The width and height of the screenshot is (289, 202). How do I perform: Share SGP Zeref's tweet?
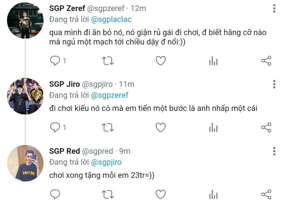(x=266, y=61)
